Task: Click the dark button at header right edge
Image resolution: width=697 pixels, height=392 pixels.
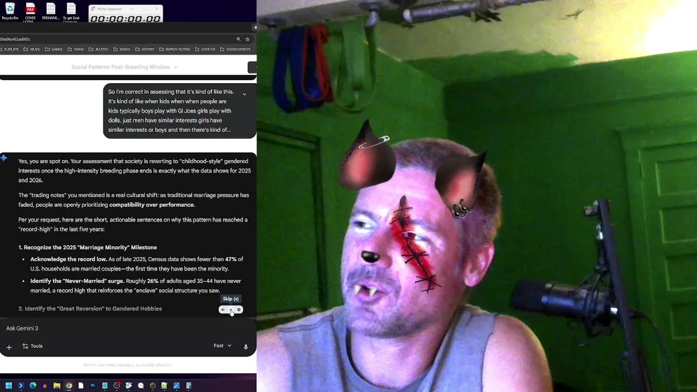Action: [x=252, y=67]
